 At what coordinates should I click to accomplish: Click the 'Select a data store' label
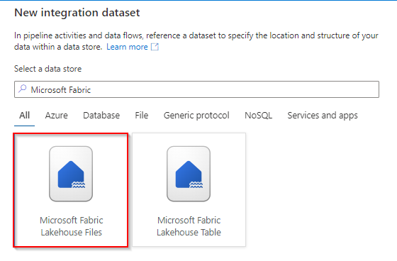tap(48, 69)
